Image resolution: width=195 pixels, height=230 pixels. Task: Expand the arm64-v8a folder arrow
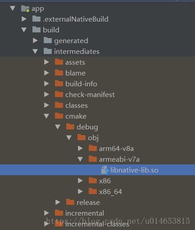click(80, 148)
